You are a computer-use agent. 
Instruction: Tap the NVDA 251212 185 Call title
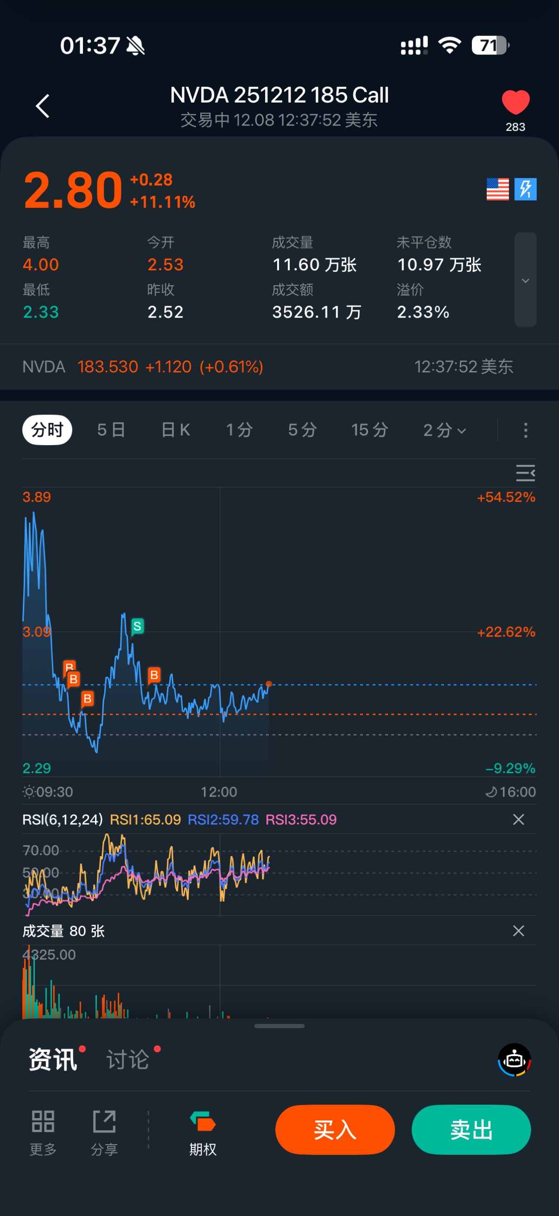(279, 95)
